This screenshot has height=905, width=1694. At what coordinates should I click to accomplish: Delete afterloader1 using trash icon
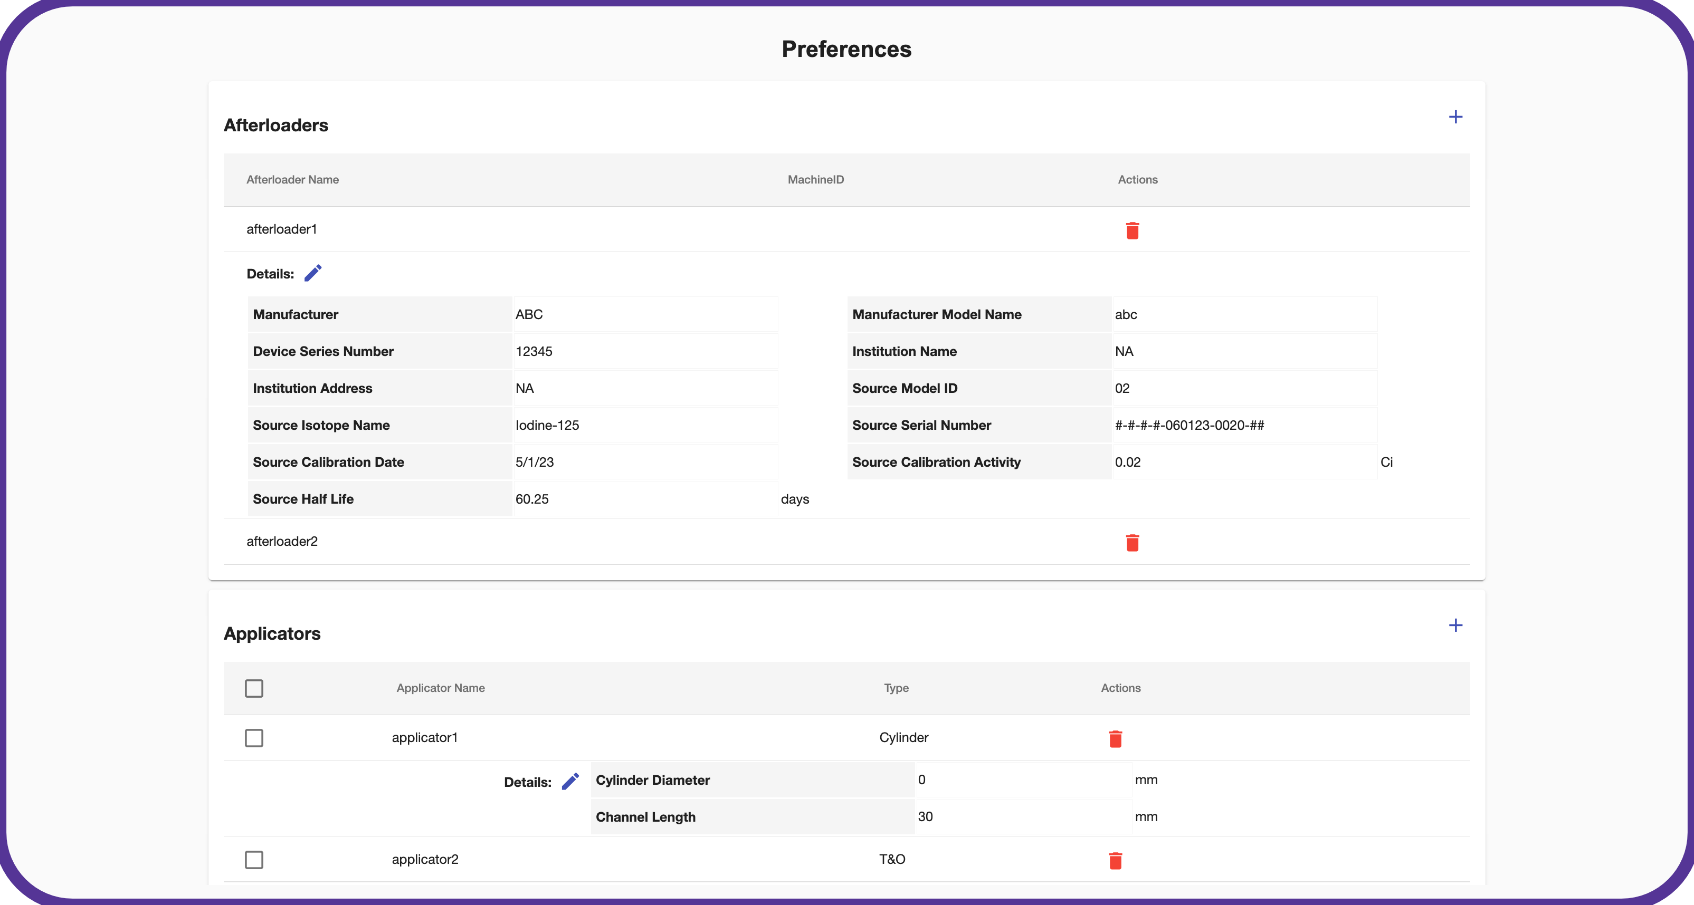pyautogui.click(x=1132, y=230)
